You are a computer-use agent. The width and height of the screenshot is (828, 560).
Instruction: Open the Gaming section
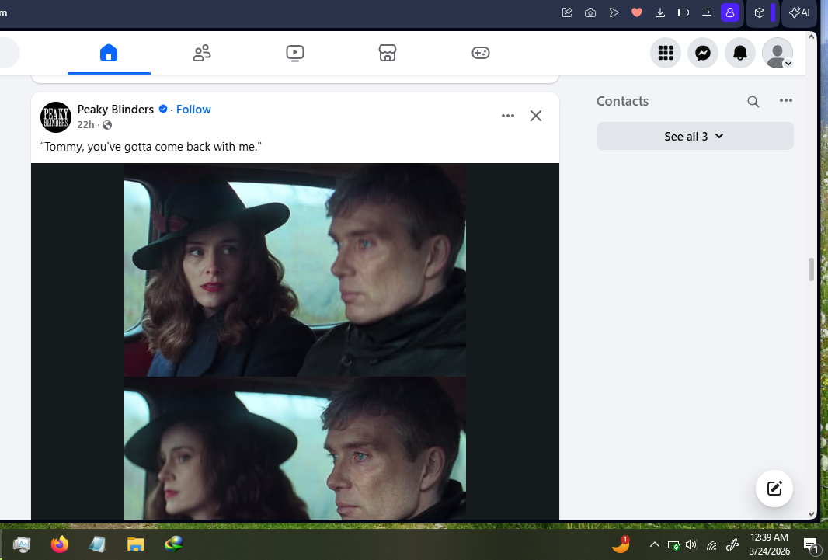point(481,53)
